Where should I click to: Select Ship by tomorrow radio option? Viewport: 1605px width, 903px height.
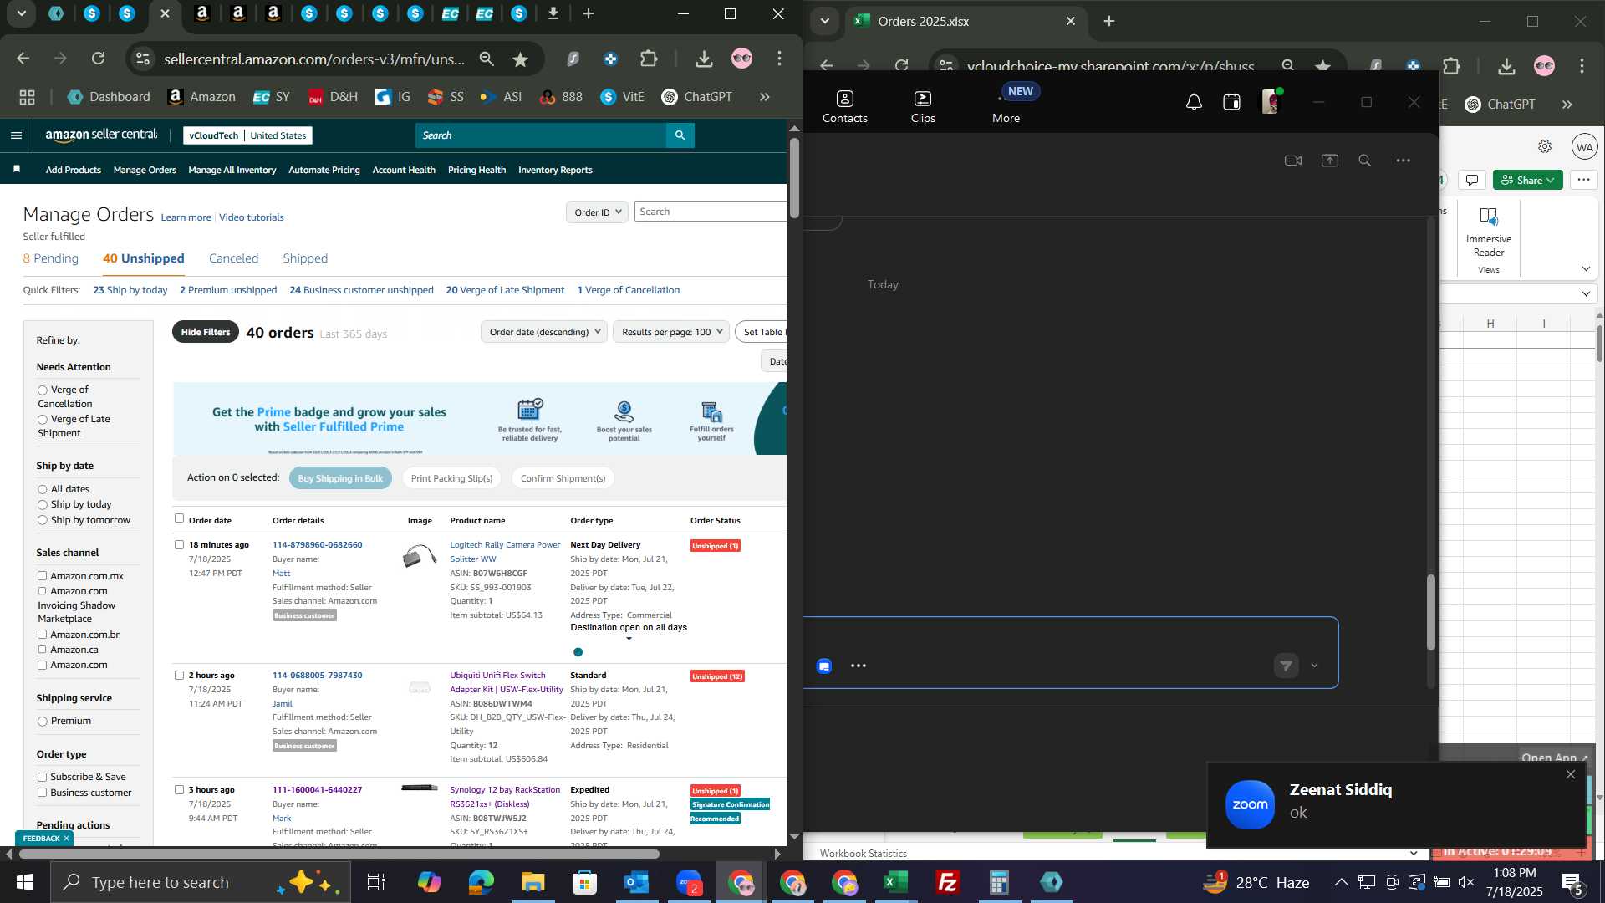(x=42, y=521)
